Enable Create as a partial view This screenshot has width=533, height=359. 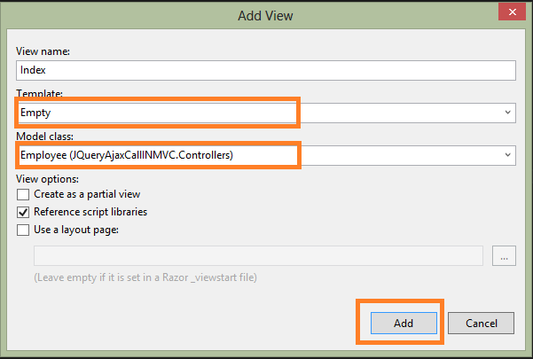24,194
